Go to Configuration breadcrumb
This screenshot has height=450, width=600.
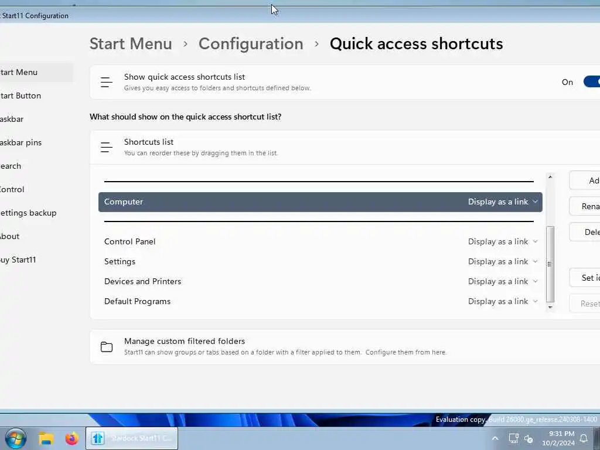pos(251,43)
